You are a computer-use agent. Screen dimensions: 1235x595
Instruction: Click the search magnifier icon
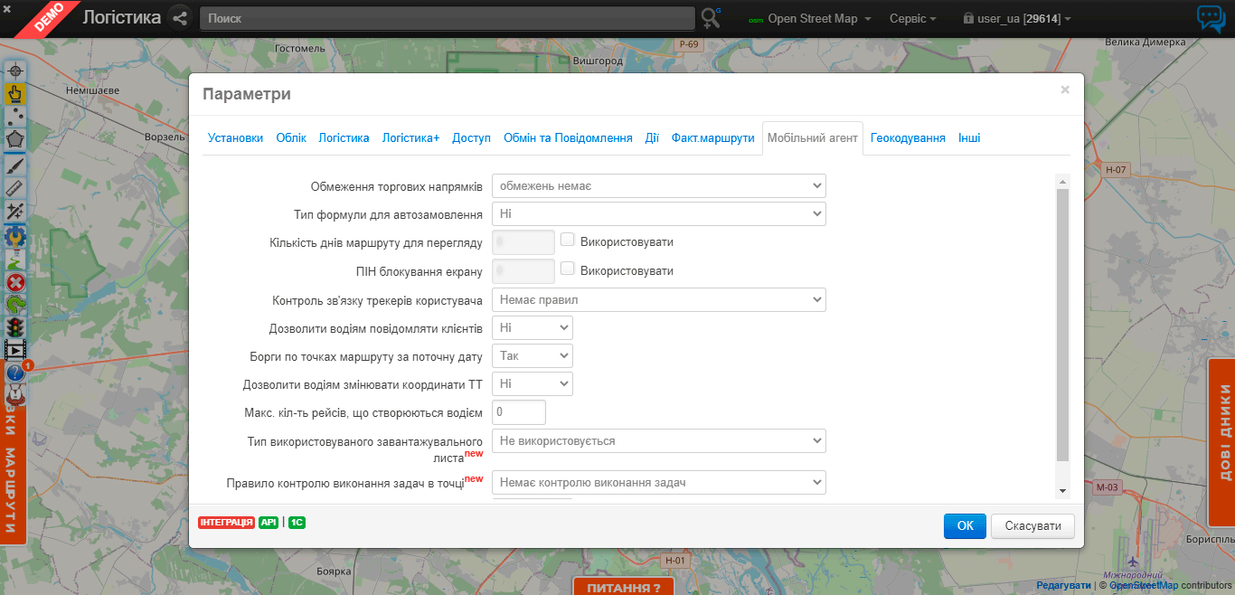click(711, 18)
